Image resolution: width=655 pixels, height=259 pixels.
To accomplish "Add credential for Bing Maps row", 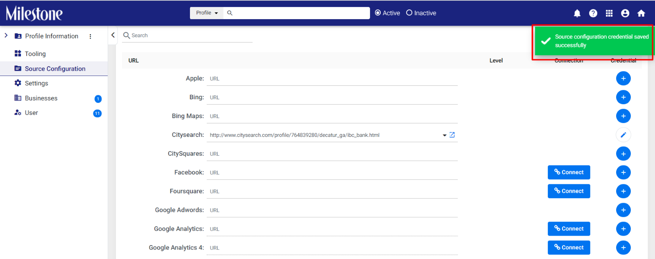I will pos(623,116).
